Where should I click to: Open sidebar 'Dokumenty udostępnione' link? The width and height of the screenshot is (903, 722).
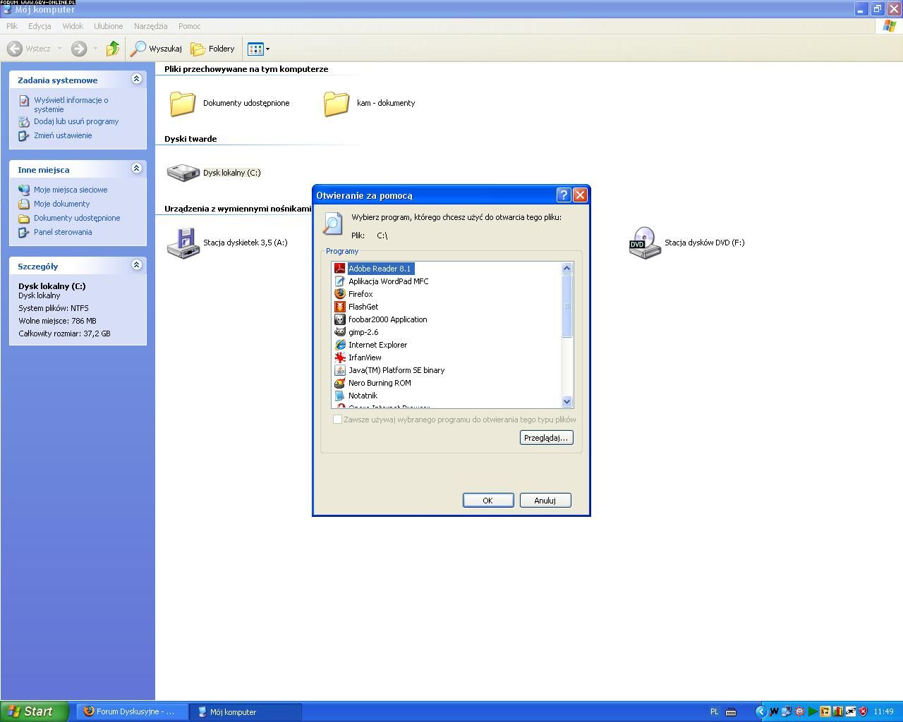click(77, 218)
